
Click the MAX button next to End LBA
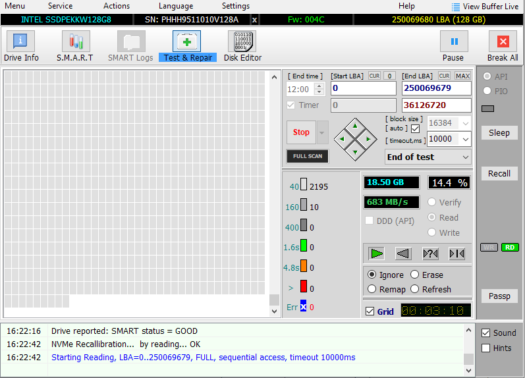coord(462,76)
